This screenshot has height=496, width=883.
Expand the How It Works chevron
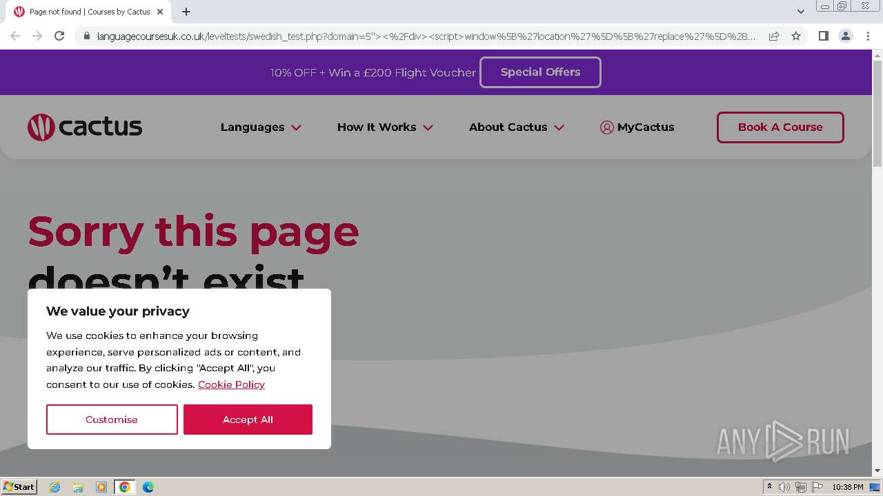pos(428,127)
